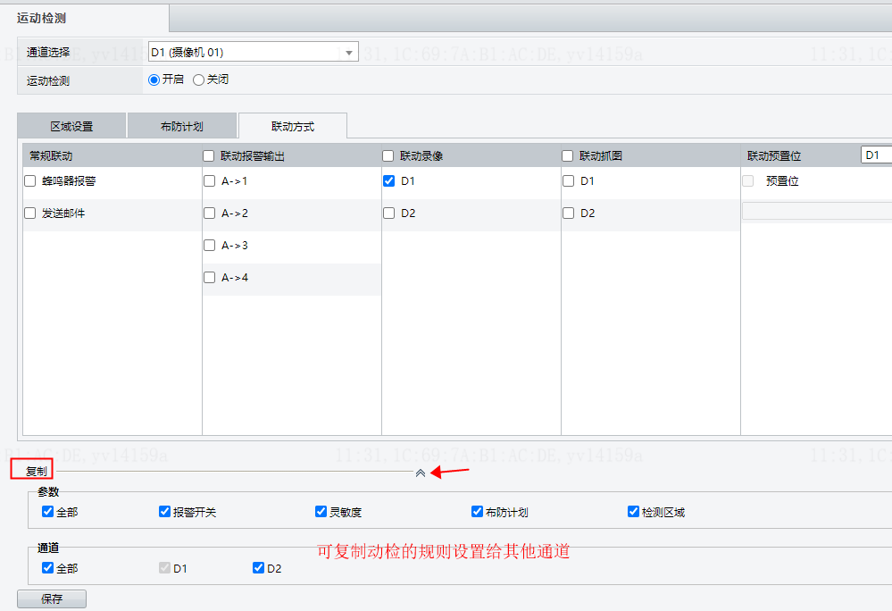Open the 联动预置位 D1 dropdown
892x611 pixels.
pyautogui.click(x=877, y=155)
